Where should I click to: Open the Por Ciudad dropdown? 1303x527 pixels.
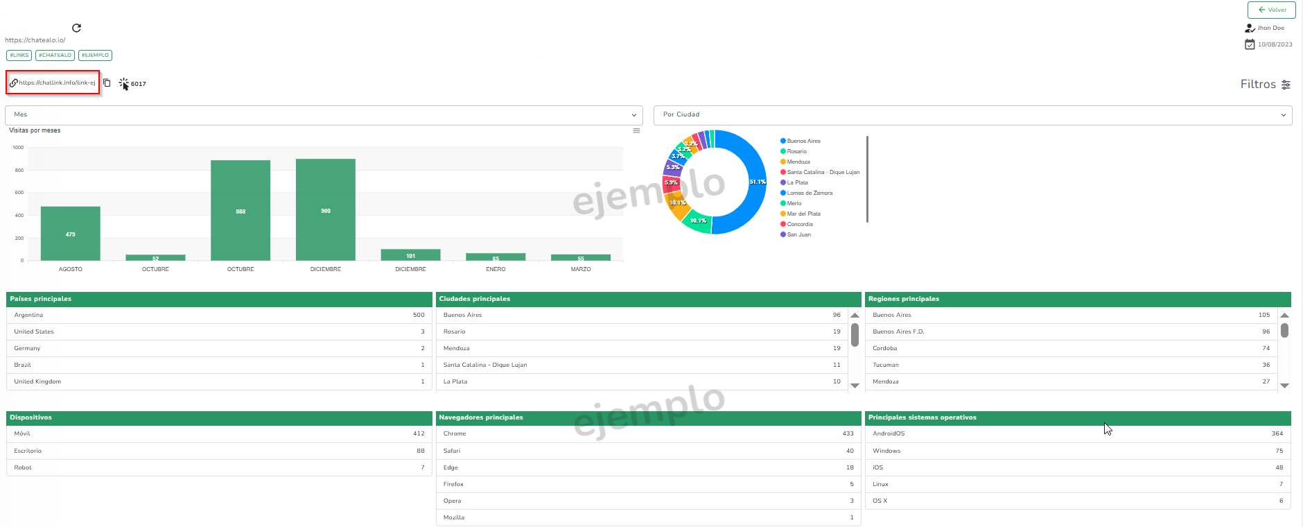tap(972, 115)
